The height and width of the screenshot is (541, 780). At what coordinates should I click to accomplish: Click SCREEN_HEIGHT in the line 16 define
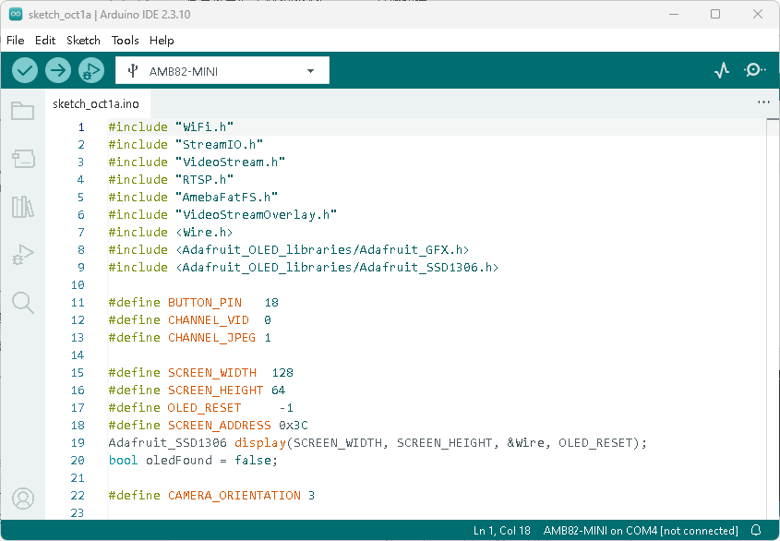(215, 390)
